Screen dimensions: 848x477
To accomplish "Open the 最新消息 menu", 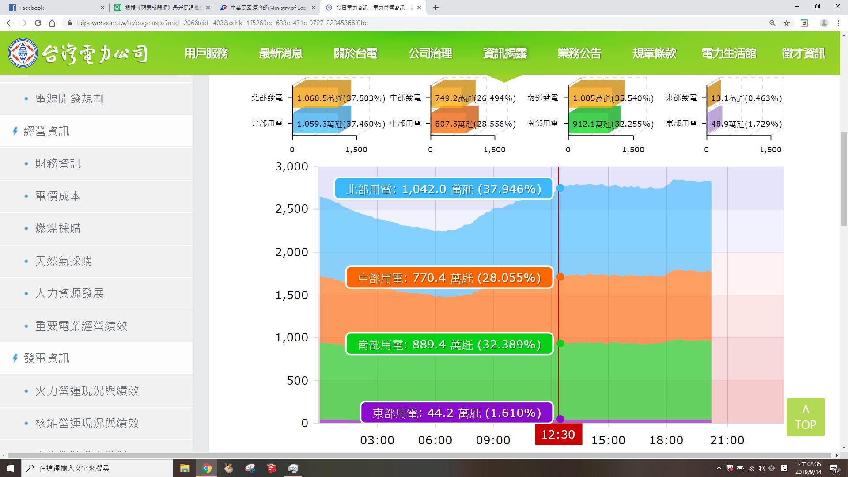I will (281, 53).
